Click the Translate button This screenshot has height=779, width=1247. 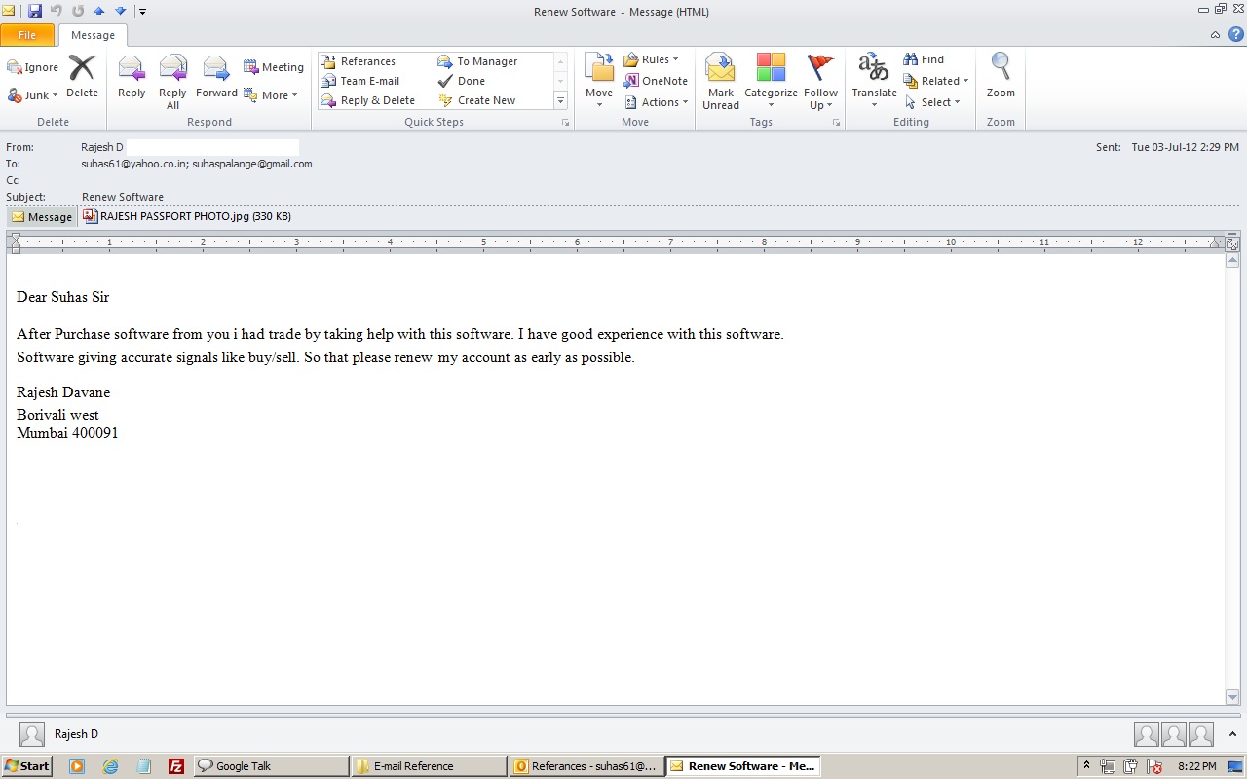pos(874,82)
